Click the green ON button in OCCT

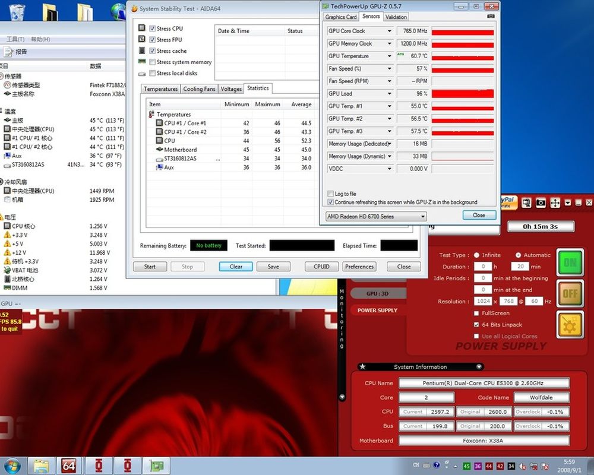click(x=570, y=262)
